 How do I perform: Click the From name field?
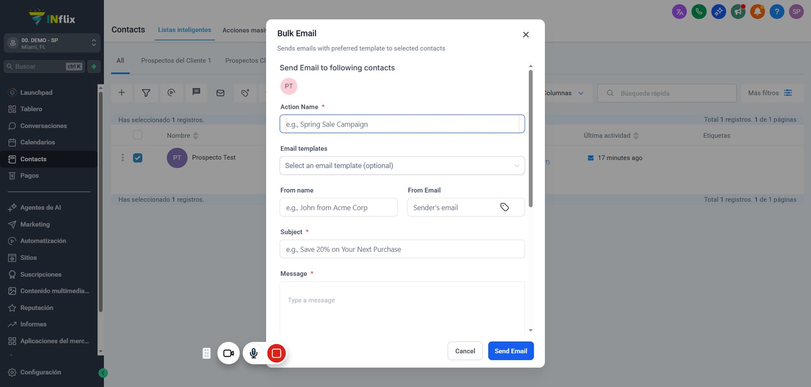click(x=339, y=207)
